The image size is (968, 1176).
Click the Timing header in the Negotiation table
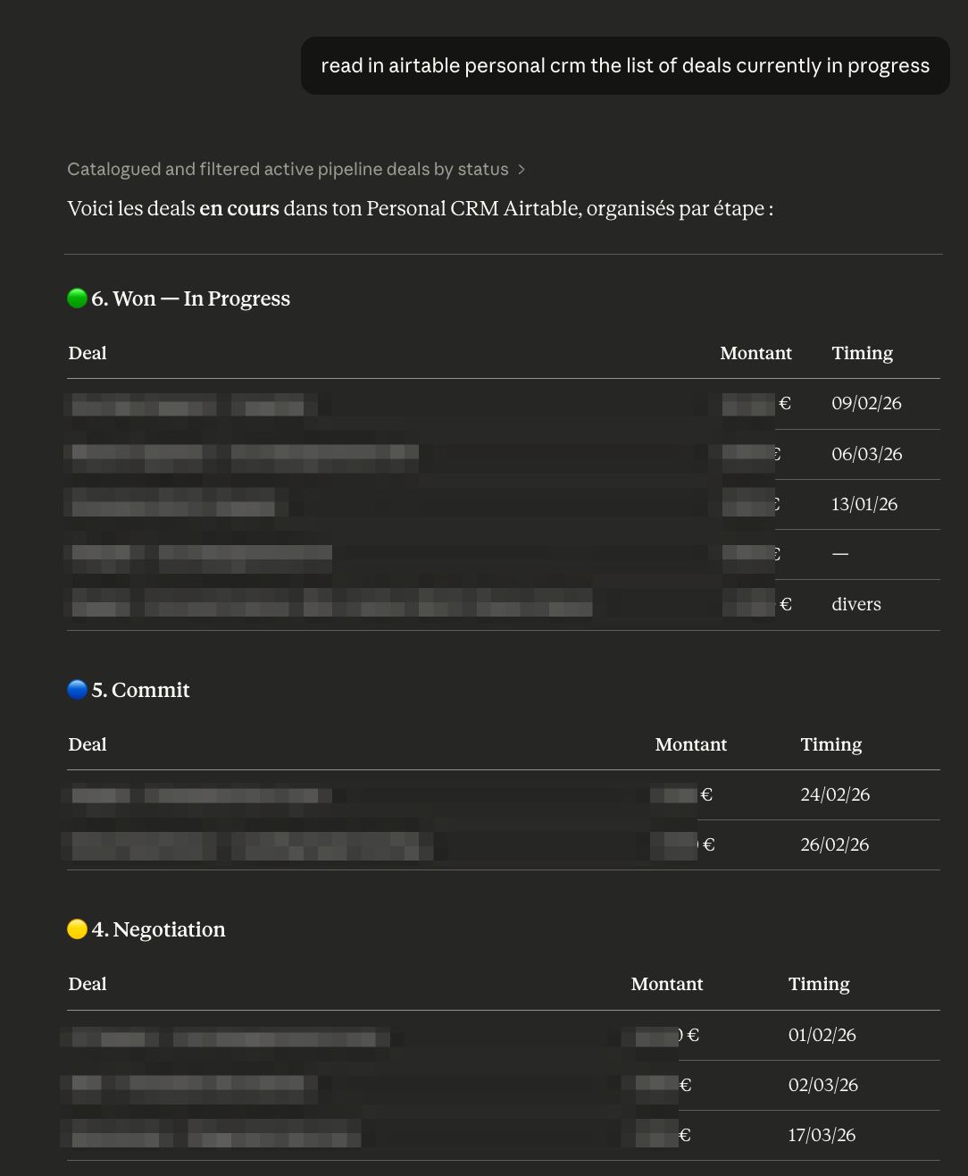819,984
